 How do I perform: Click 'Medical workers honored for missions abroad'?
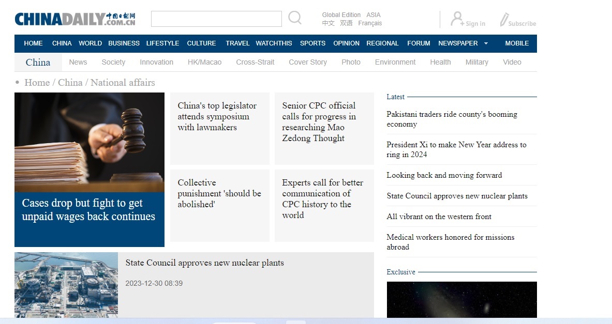pos(450,242)
